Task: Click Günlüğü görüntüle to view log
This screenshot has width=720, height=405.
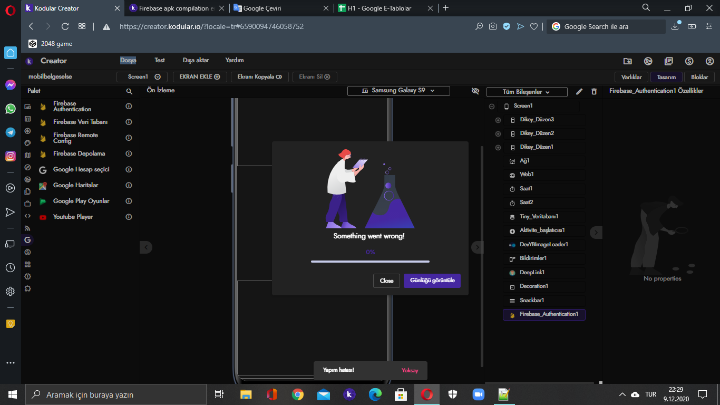Action: [432, 281]
